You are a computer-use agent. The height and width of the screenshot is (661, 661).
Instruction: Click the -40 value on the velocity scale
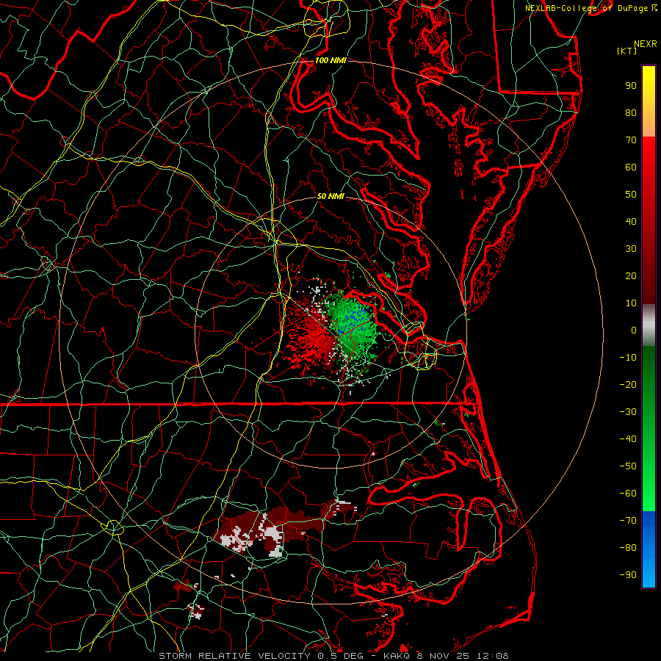click(x=628, y=439)
